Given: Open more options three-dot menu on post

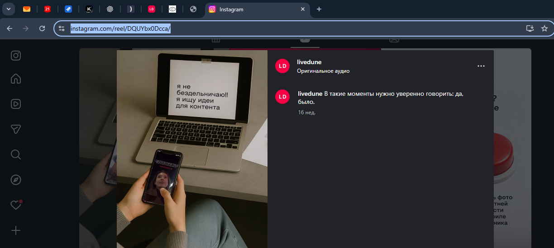Looking at the screenshot, I should point(481,66).
